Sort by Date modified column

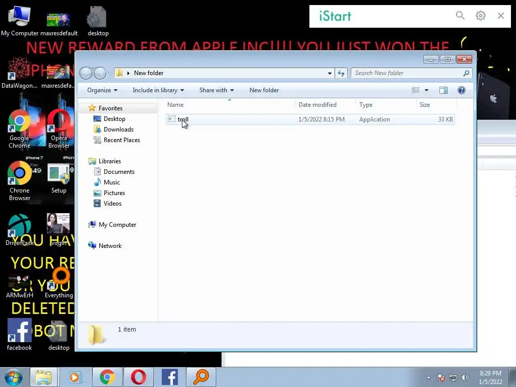tap(326, 105)
